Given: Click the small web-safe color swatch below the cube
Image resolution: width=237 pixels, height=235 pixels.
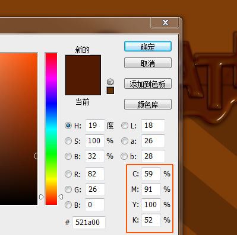Looking at the screenshot, I should click(110, 91).
